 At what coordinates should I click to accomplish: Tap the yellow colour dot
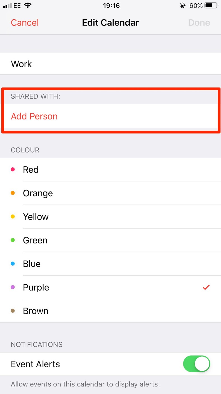[x=13, y=216]
